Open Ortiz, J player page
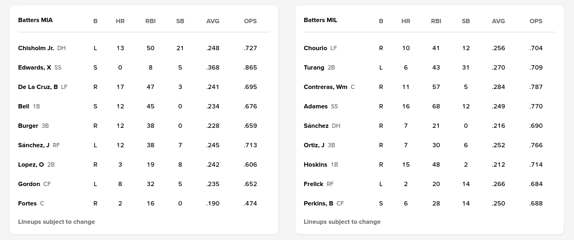574x240 pixels. 314,145
